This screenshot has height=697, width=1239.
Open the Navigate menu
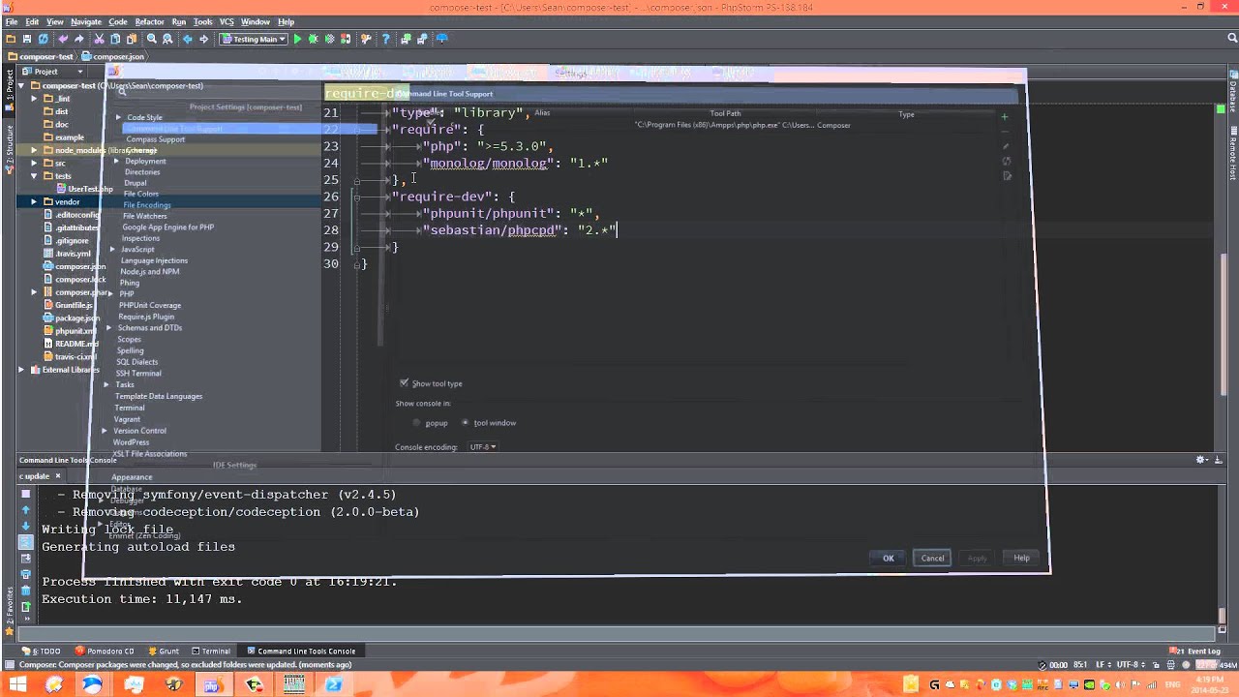[x=86, y=21]
